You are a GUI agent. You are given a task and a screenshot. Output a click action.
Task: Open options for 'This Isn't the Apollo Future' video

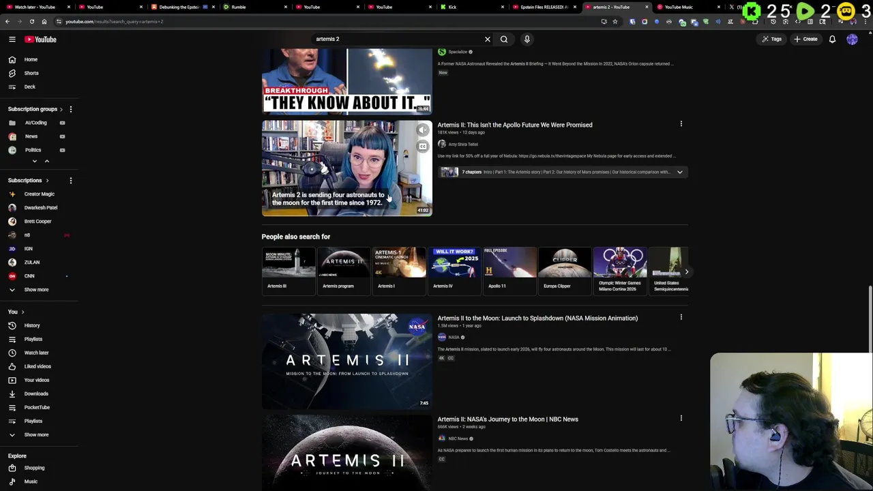click(x=681, y=124)
